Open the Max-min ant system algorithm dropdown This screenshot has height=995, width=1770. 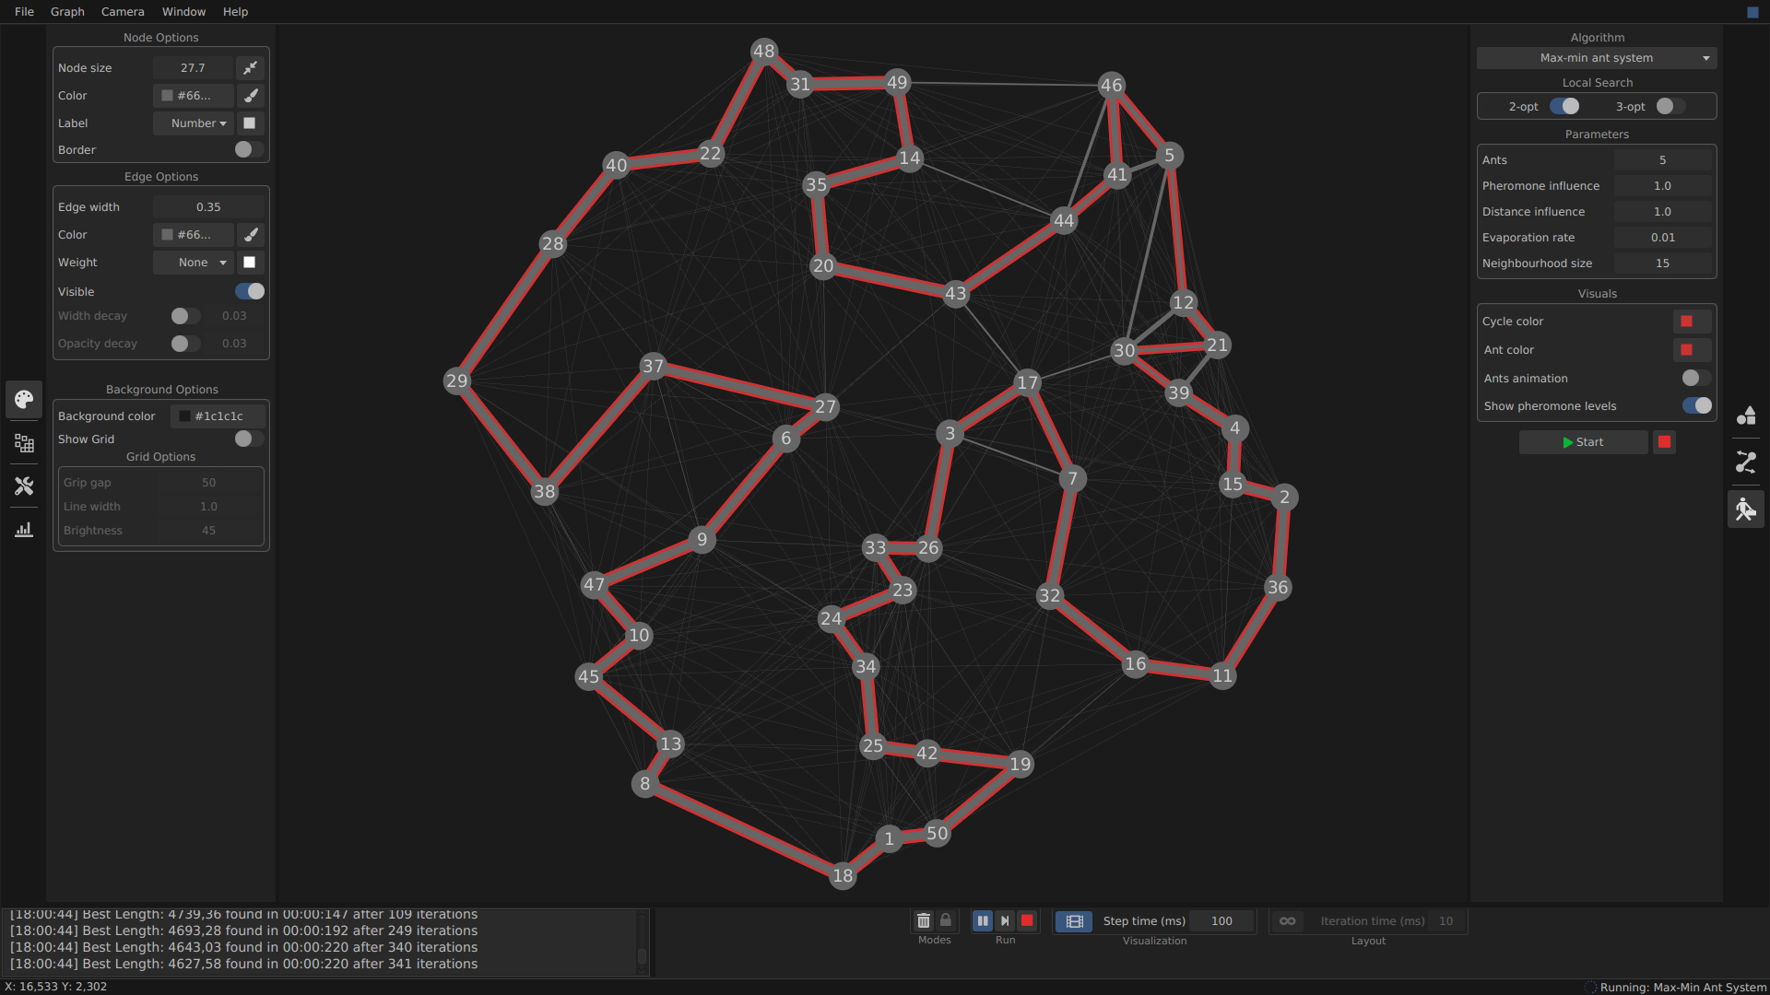coord(1597,58)
